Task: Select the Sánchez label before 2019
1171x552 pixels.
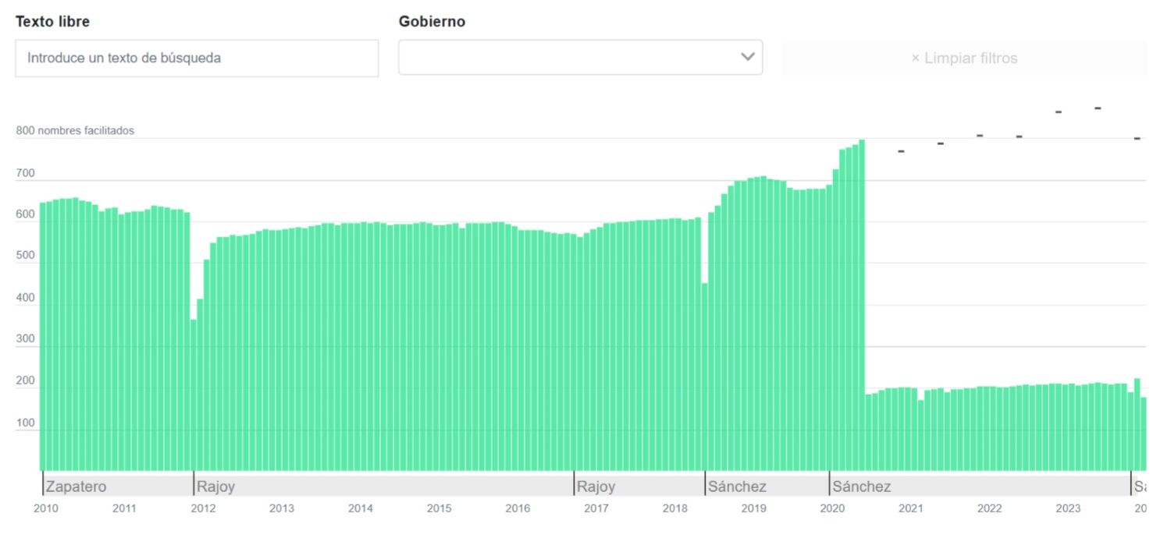Action: (736, 487)
